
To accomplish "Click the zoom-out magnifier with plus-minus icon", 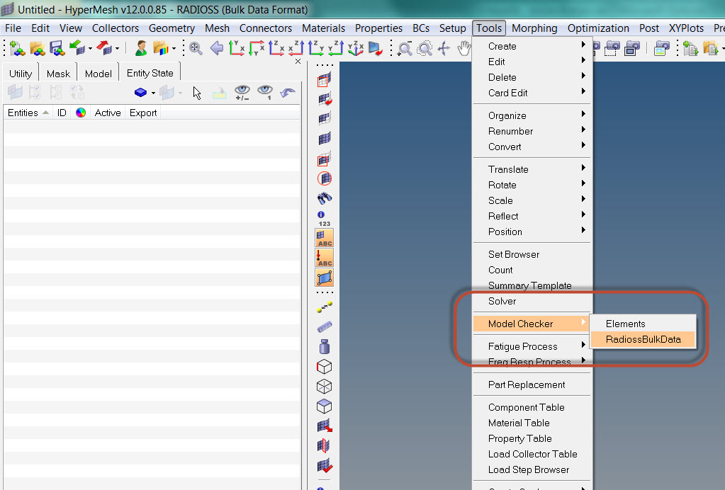I will pyautogui.click(x=405, y=48).
